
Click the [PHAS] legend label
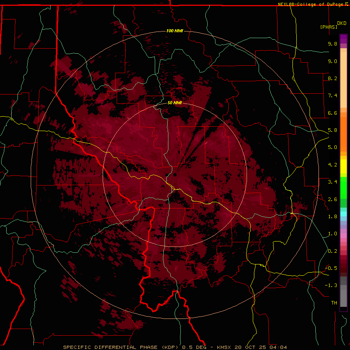click(329, 27)
